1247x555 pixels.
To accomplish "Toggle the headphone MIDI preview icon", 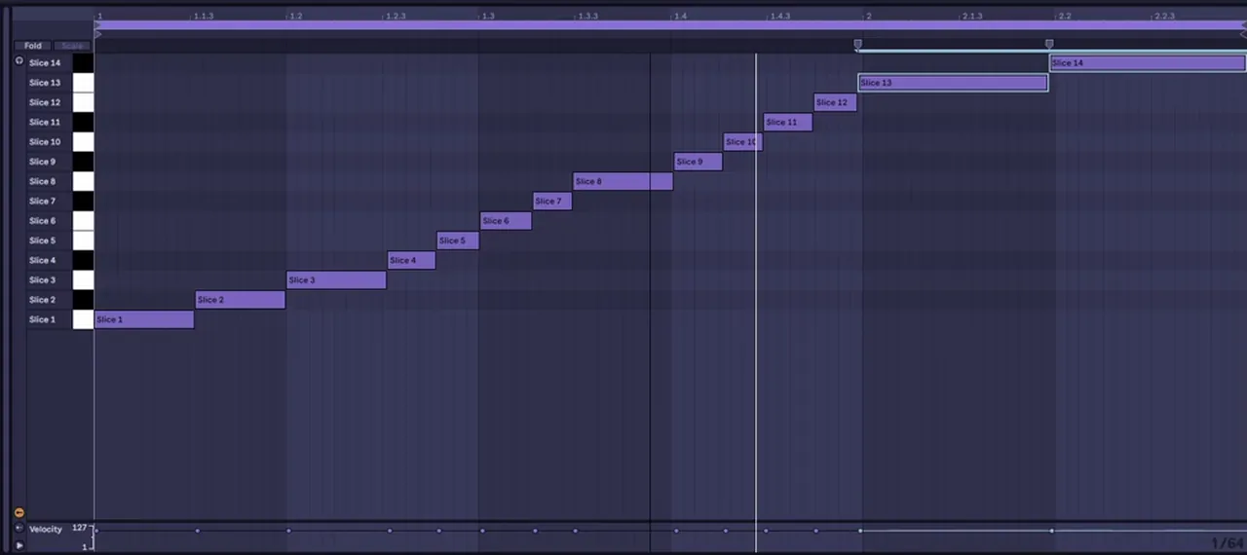I will click(x=19, y=60).
